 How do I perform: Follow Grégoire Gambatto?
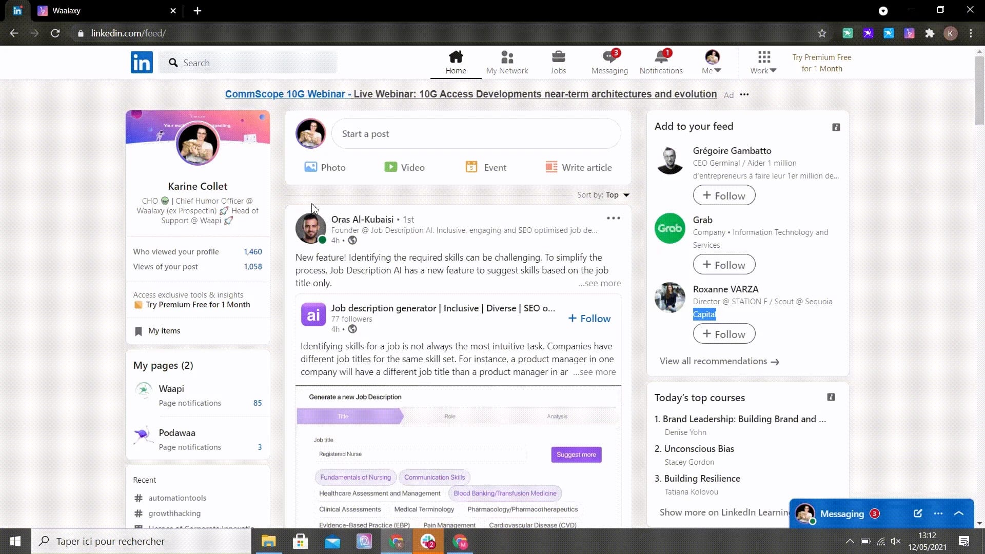pyautogui.click(x=724, y=195)
